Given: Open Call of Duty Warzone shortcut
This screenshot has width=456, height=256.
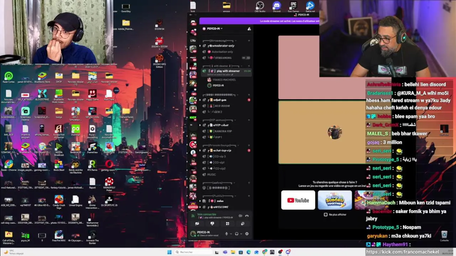Looking at the screenshot, I should 9,237.
